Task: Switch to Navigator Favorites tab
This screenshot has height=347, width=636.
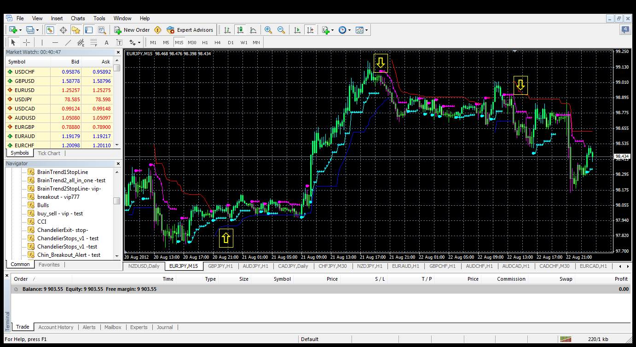Action: click(49, 265)
